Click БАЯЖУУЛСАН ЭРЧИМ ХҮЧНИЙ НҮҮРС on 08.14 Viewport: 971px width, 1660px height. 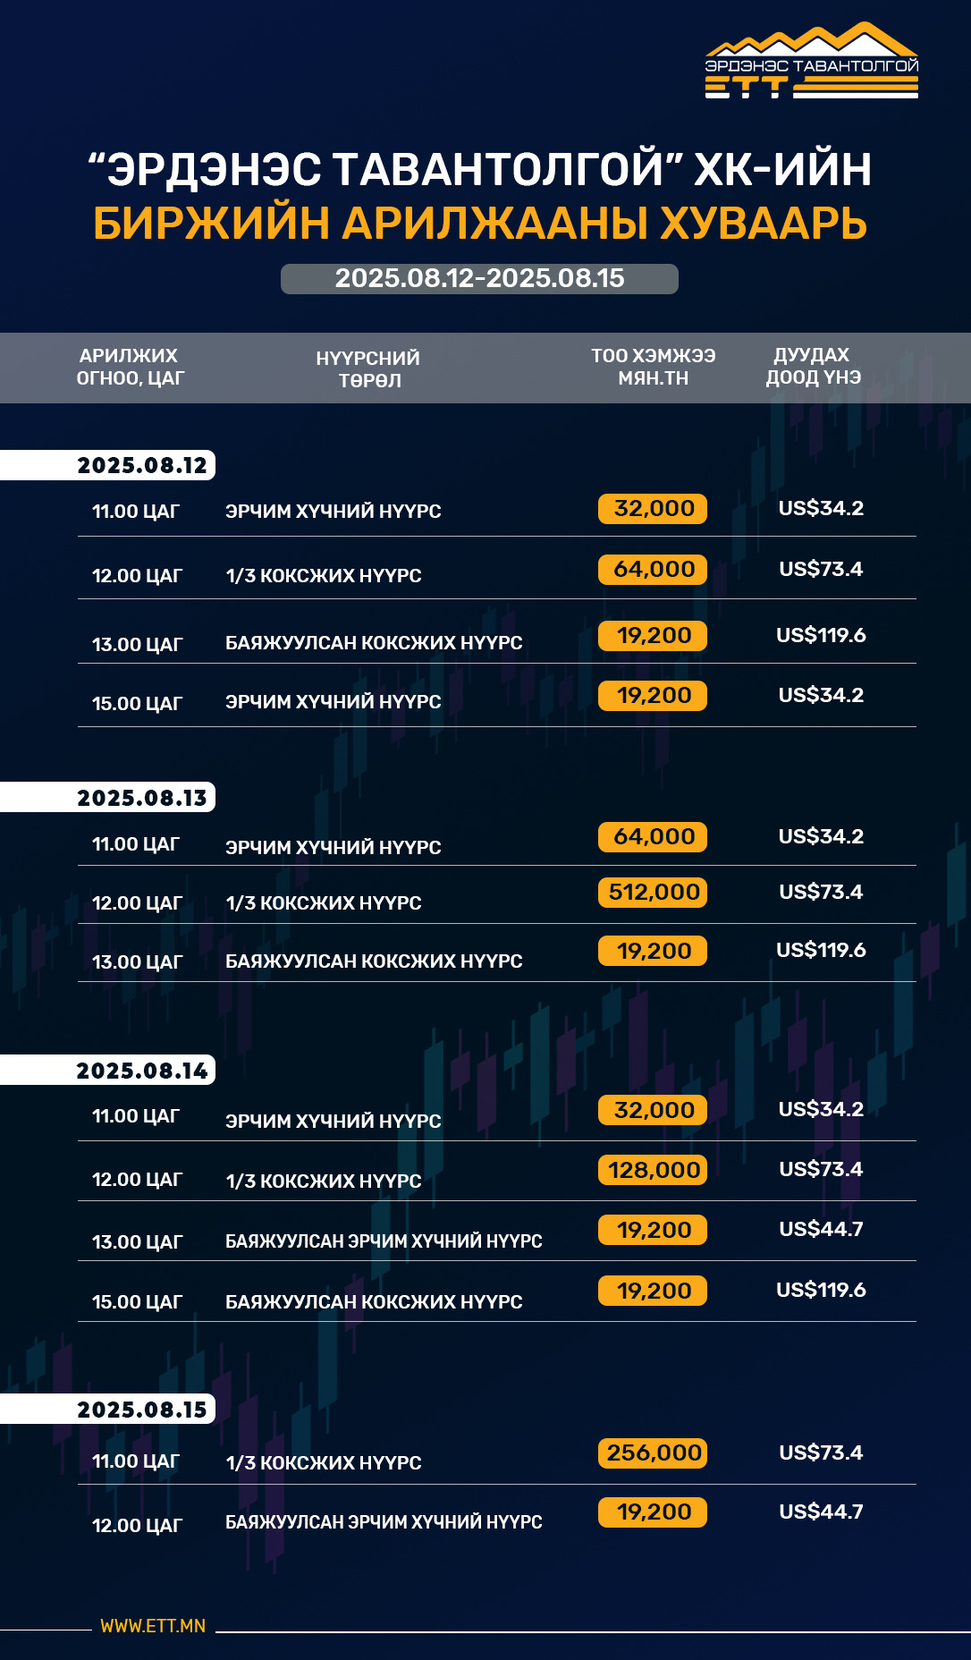click(x=384, y=1241)
